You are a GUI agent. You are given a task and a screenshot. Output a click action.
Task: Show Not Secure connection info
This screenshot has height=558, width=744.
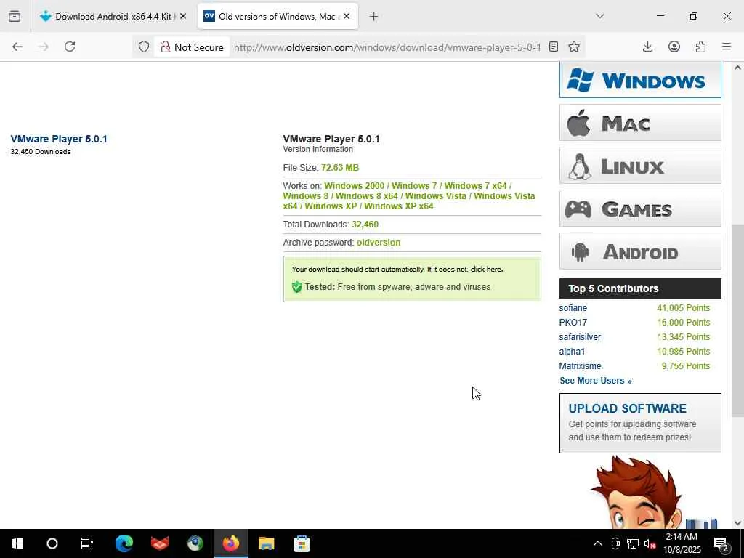tap(192, 47)
